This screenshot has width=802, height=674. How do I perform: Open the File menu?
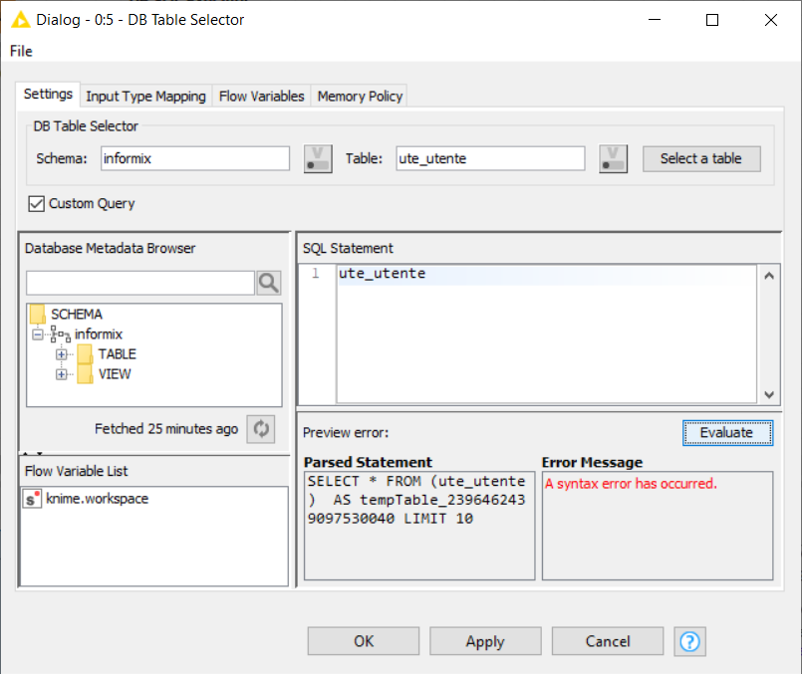21,51
